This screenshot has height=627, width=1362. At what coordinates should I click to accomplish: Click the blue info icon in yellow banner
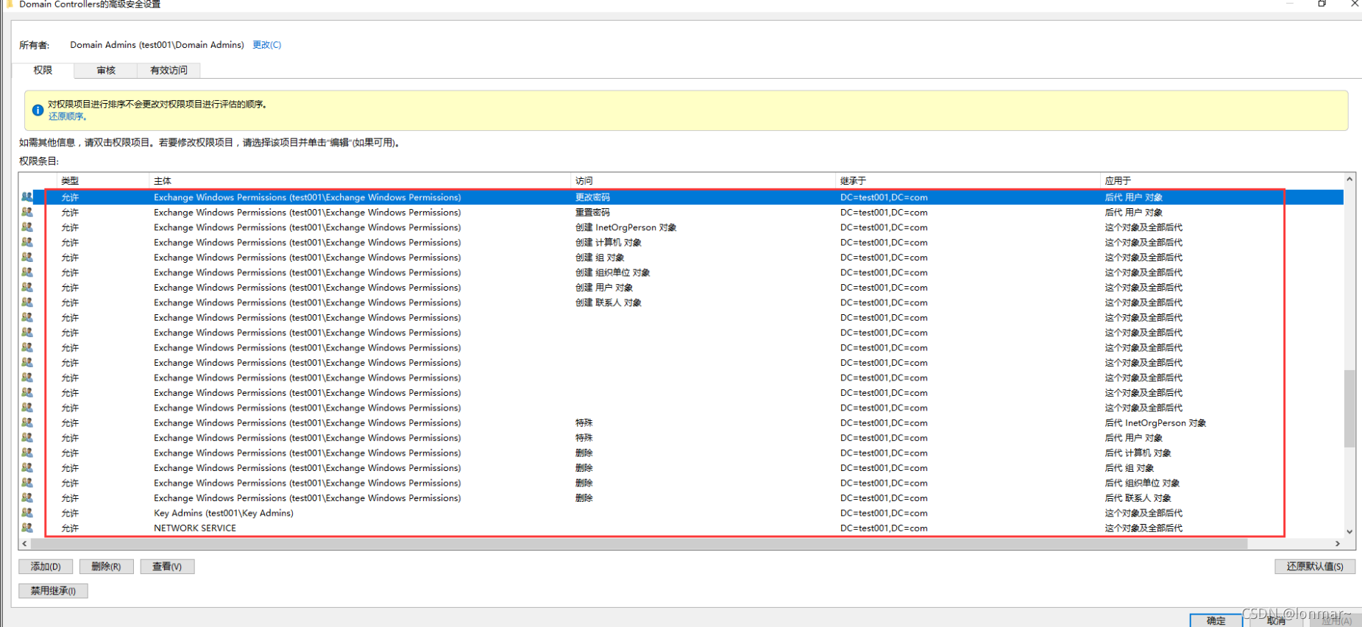(38, 110)
